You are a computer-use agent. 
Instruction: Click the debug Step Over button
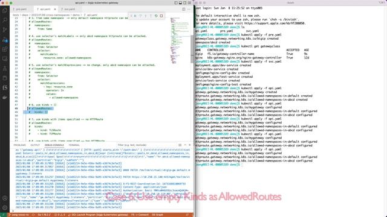tap(140, 16)
